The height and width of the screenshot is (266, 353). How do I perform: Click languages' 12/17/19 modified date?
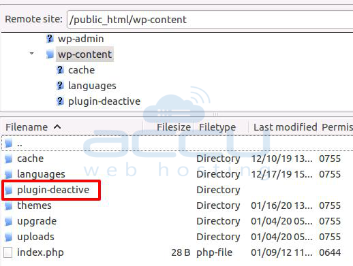[281, 174]
